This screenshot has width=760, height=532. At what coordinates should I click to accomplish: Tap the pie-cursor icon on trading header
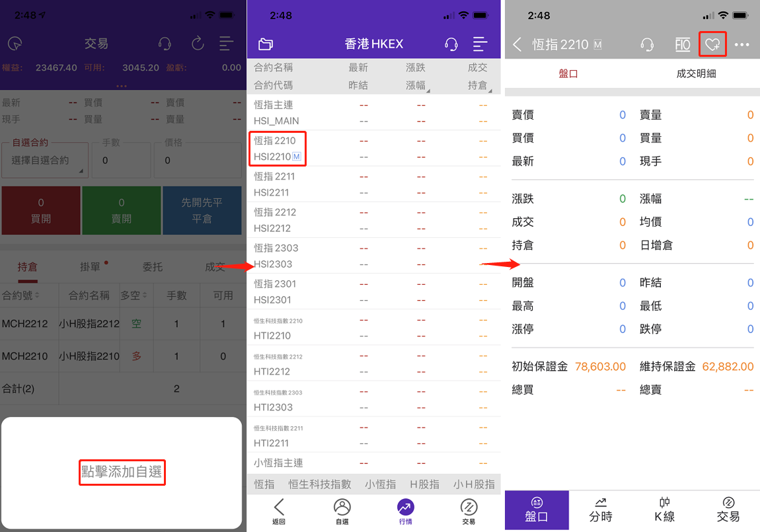15,44
